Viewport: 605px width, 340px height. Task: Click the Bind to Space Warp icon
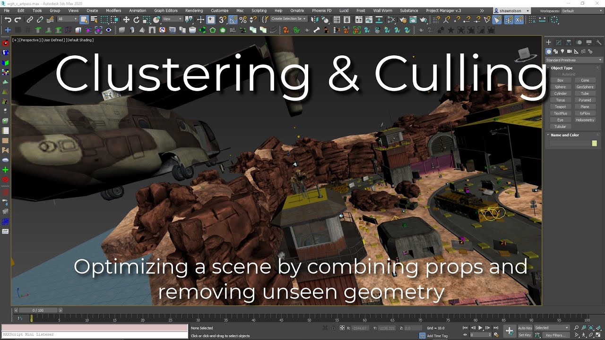tap(50, 19)
